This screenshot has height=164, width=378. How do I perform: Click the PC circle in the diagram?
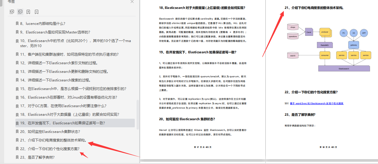click(343, 33)
